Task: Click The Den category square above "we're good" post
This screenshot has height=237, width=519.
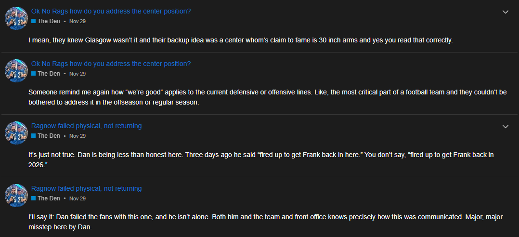Action: click(34, 74)
